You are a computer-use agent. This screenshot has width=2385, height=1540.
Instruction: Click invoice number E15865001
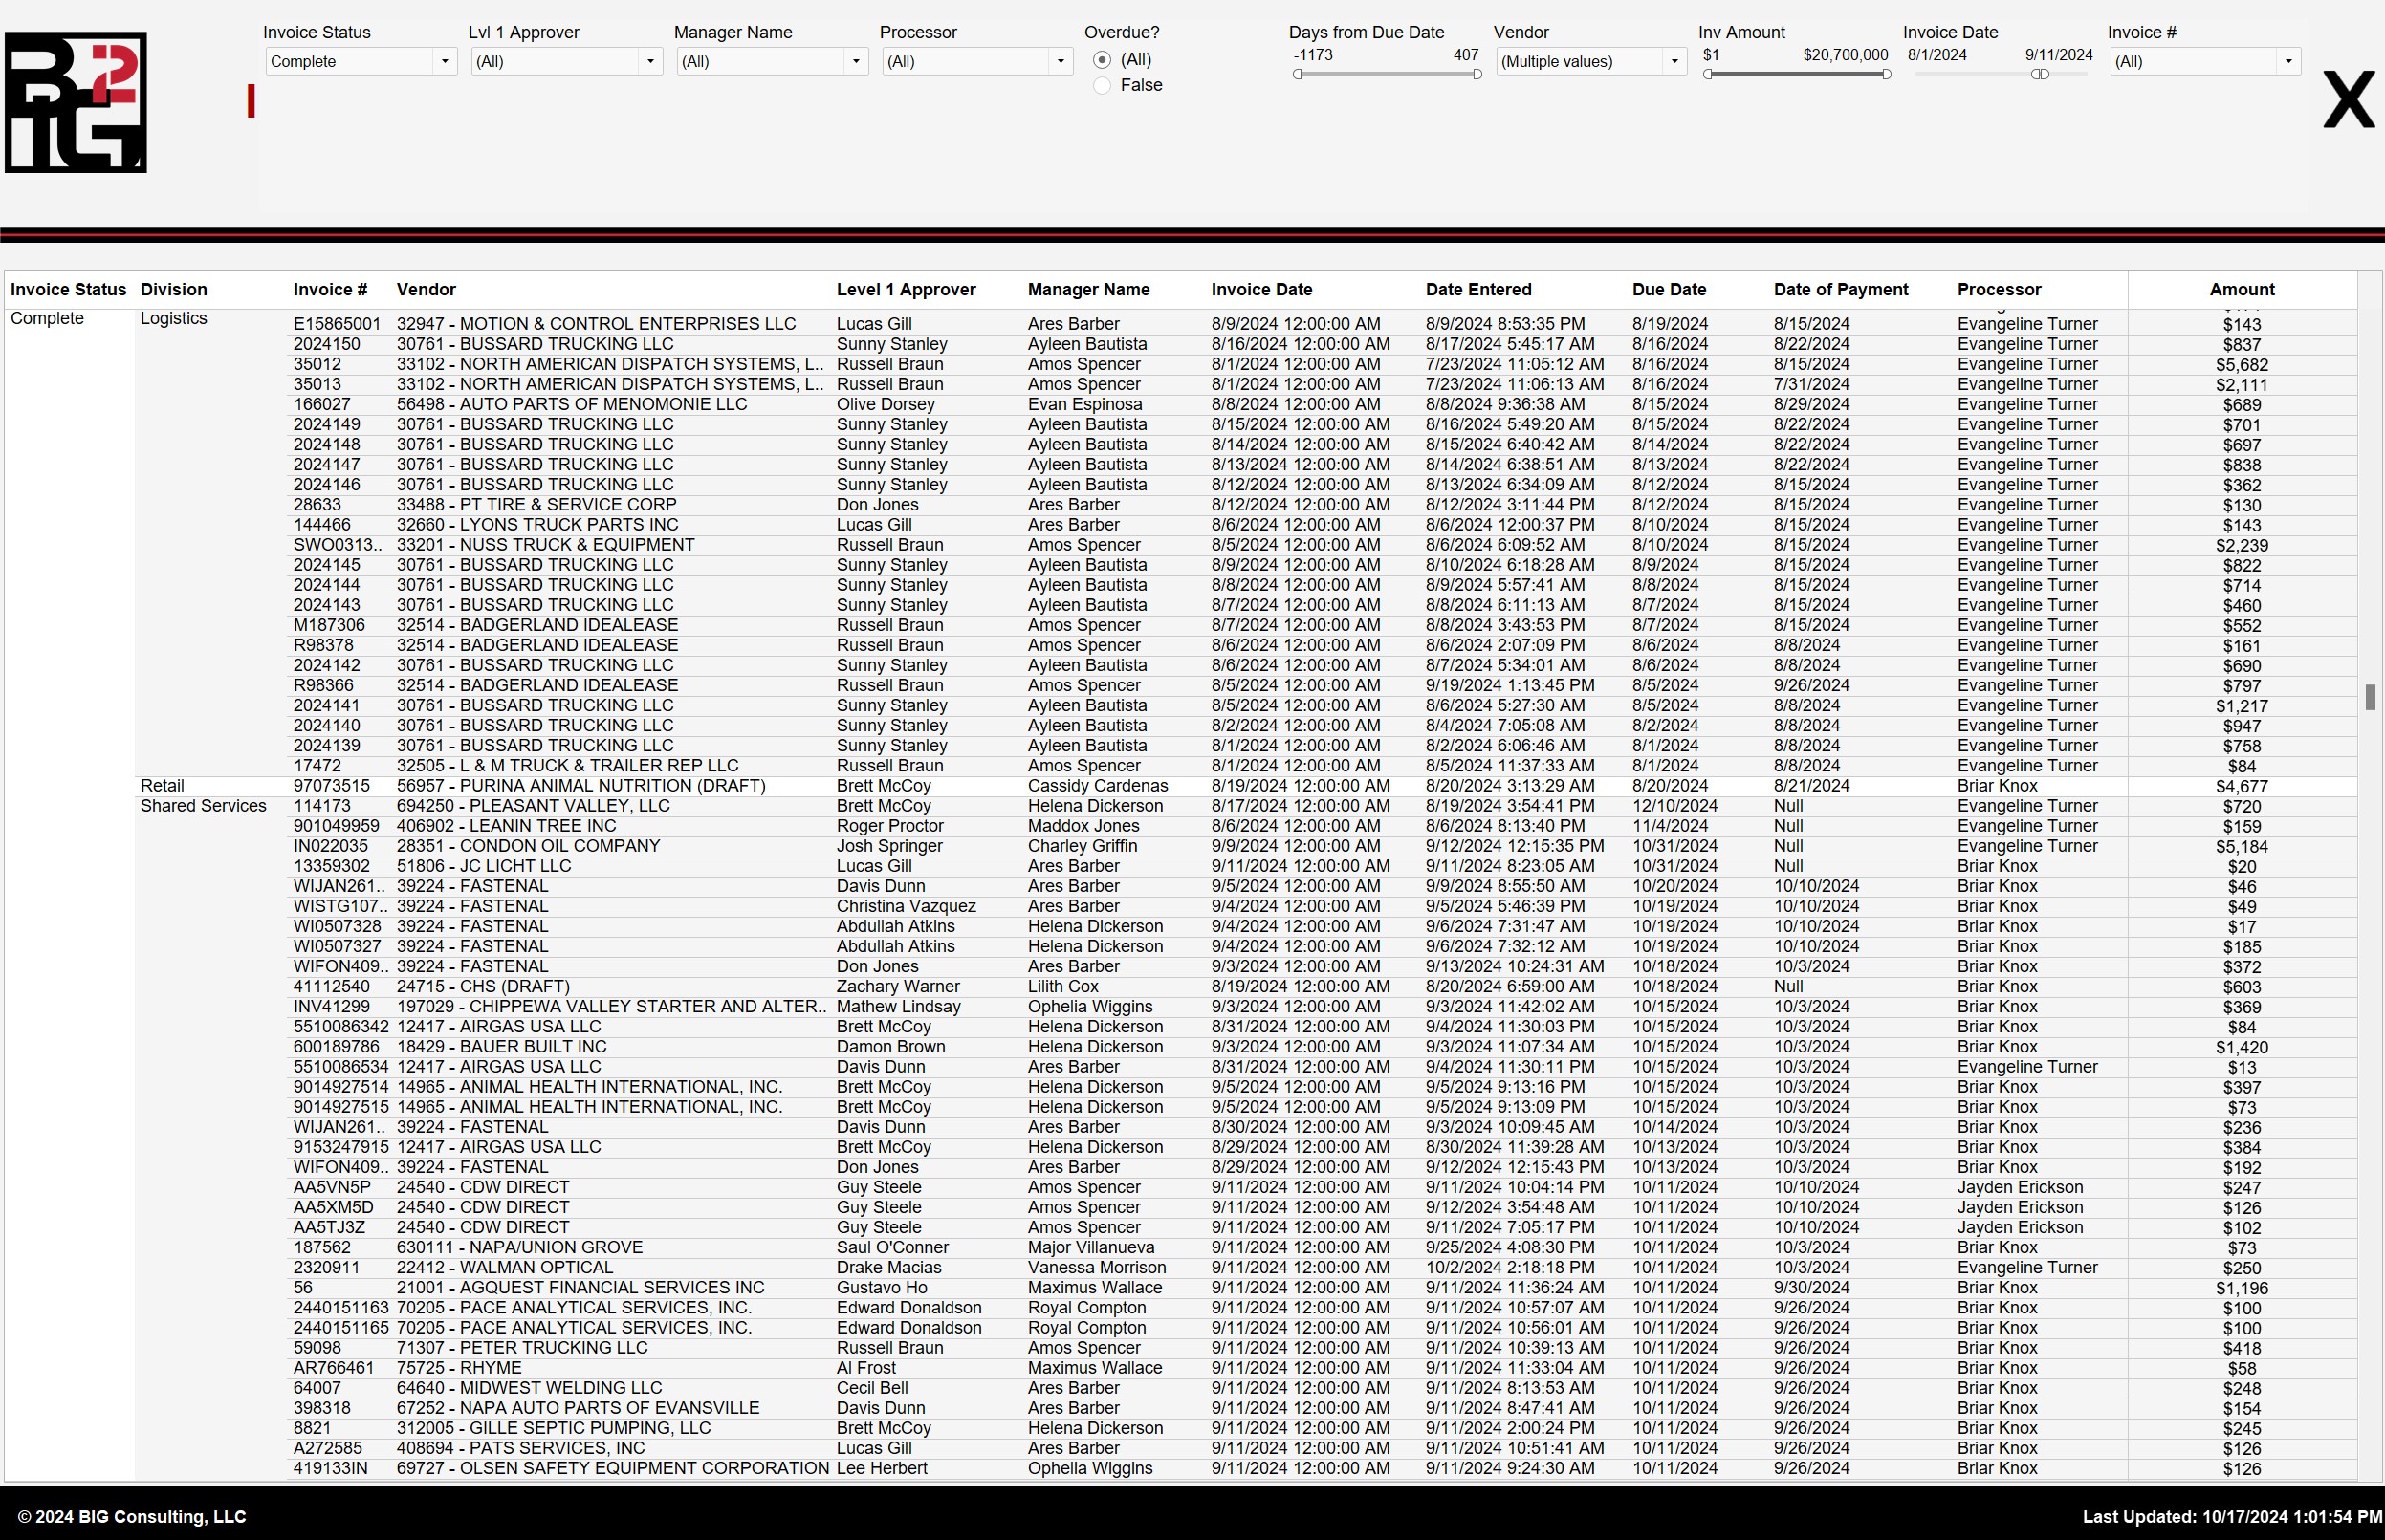click(338, 324)
